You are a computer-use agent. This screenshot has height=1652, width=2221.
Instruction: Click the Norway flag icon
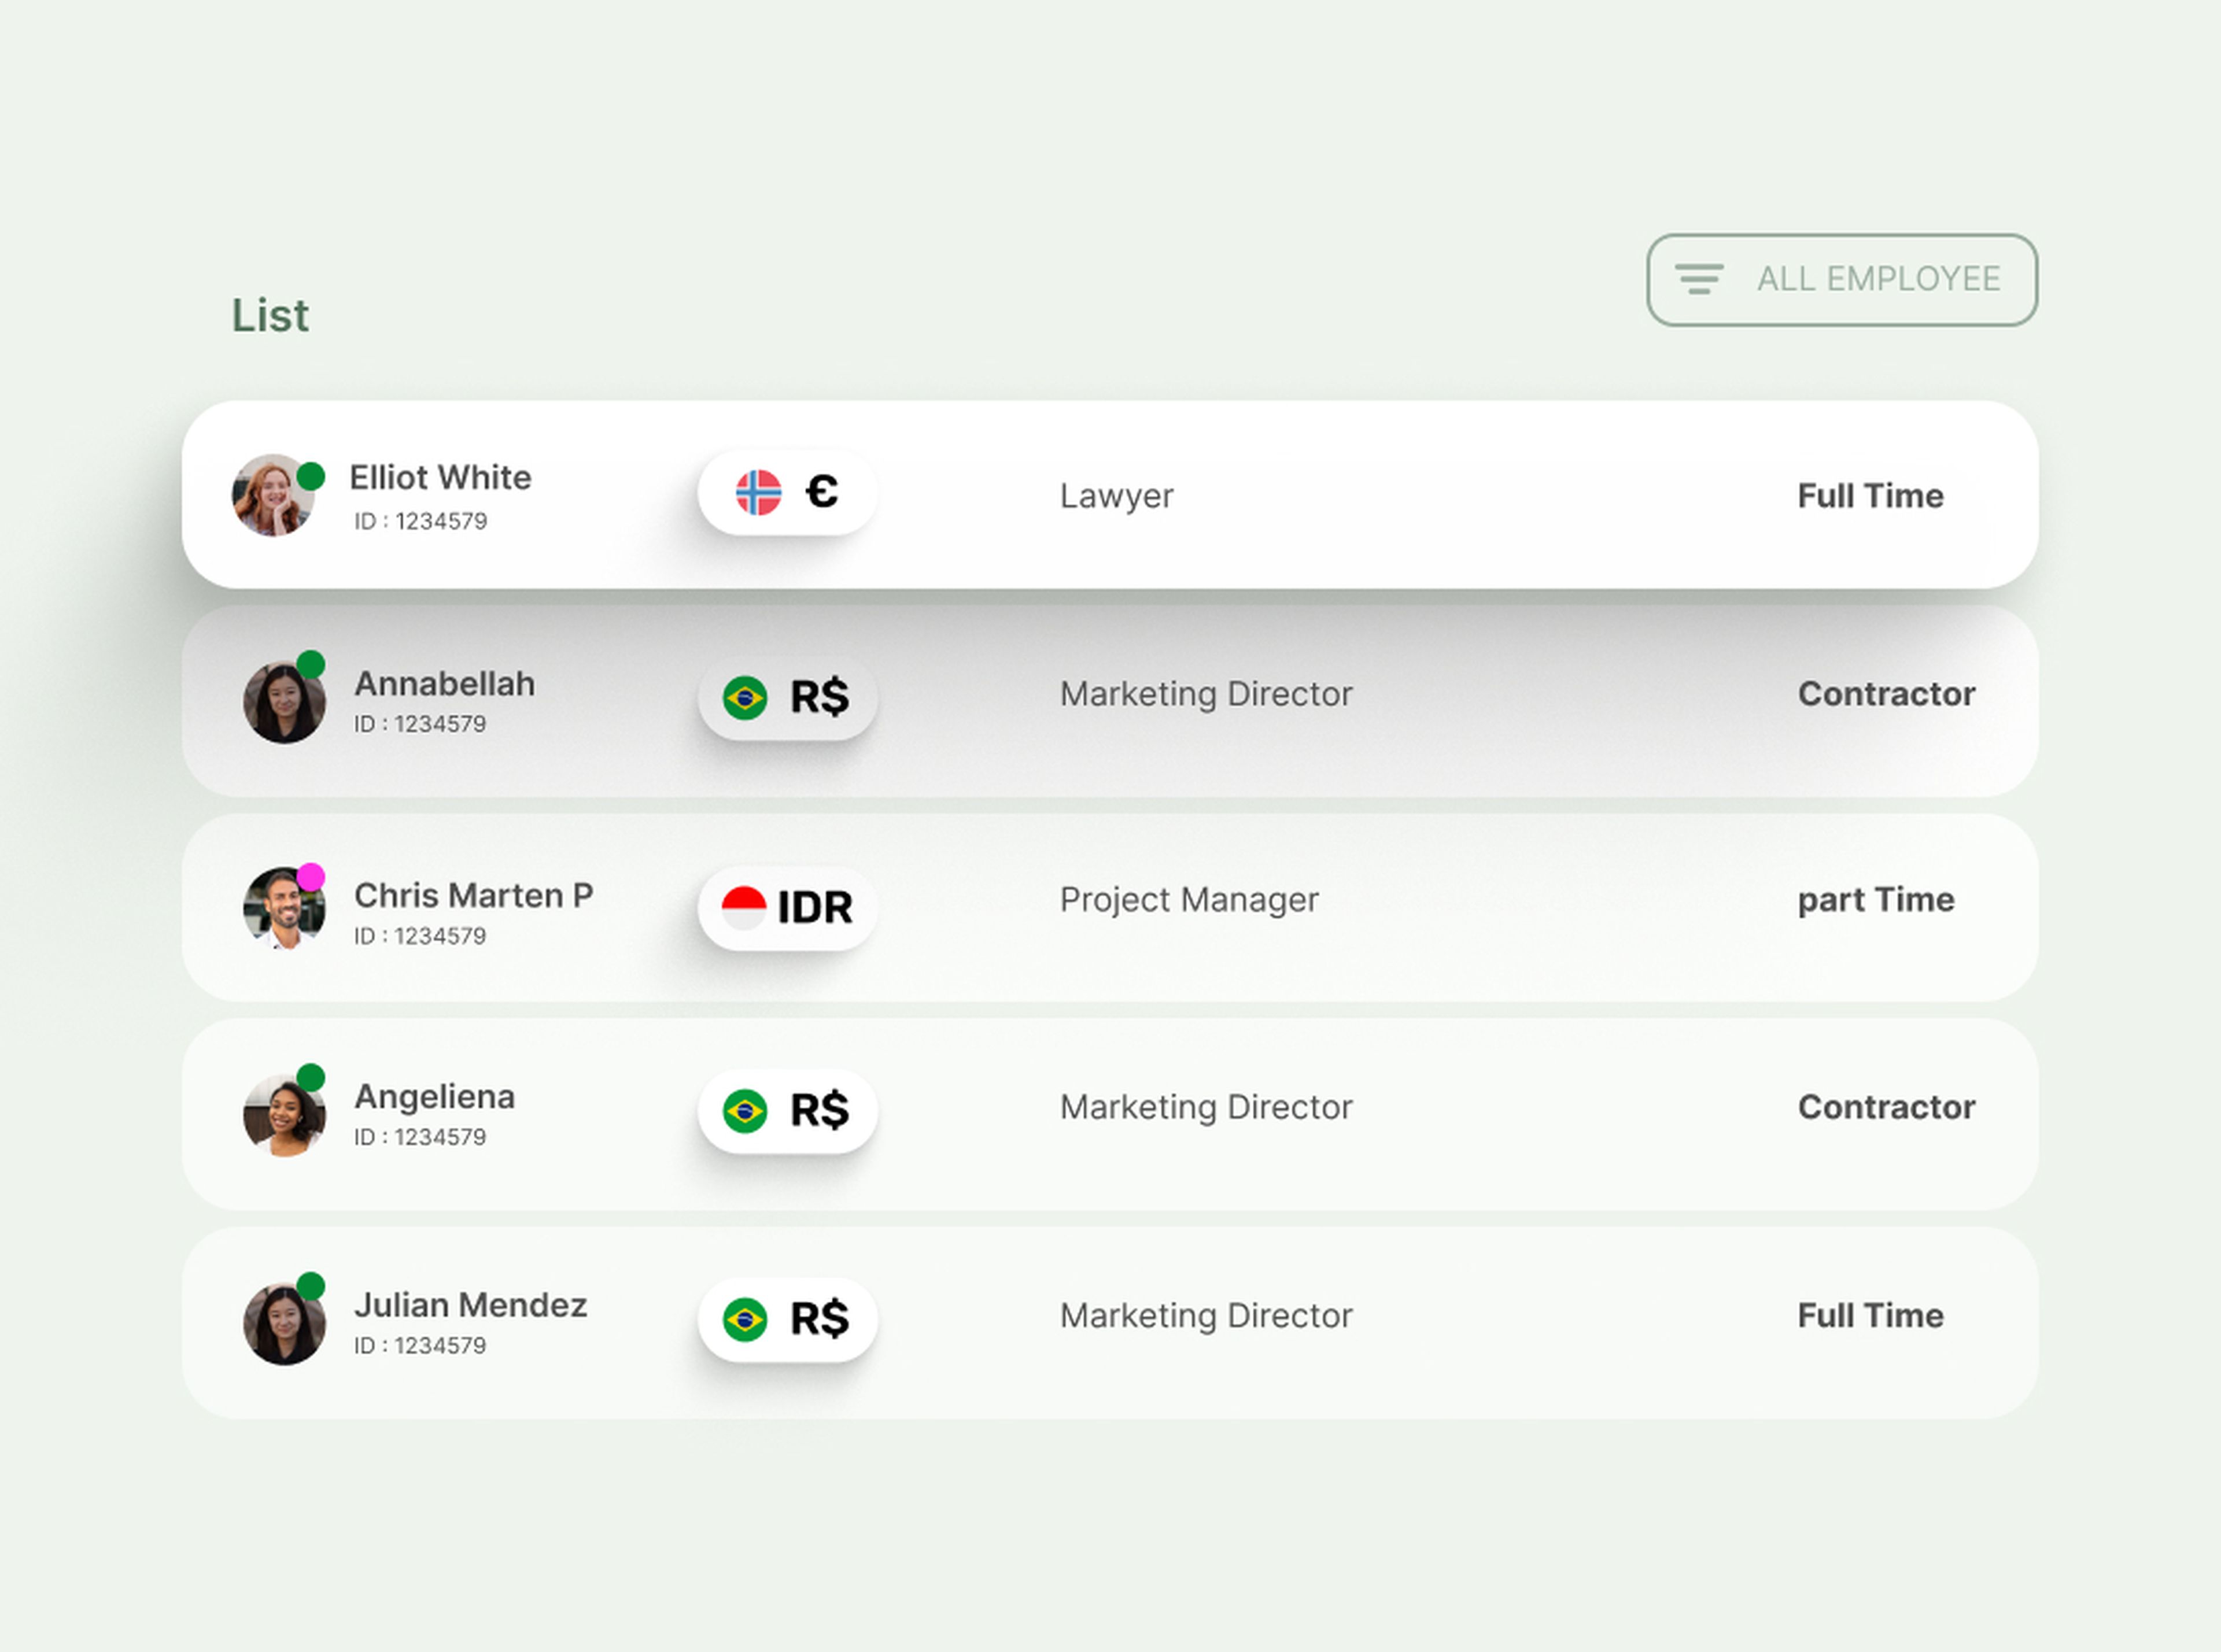758,493
